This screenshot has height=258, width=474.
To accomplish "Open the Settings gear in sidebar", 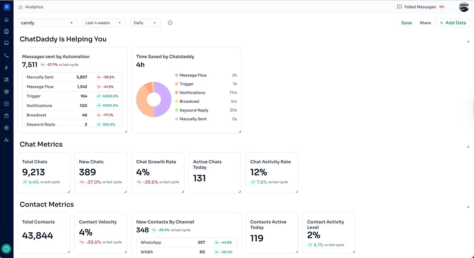I will [x=7, y=128].
